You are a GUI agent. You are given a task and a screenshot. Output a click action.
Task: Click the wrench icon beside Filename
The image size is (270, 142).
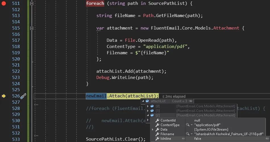[157, 134]
